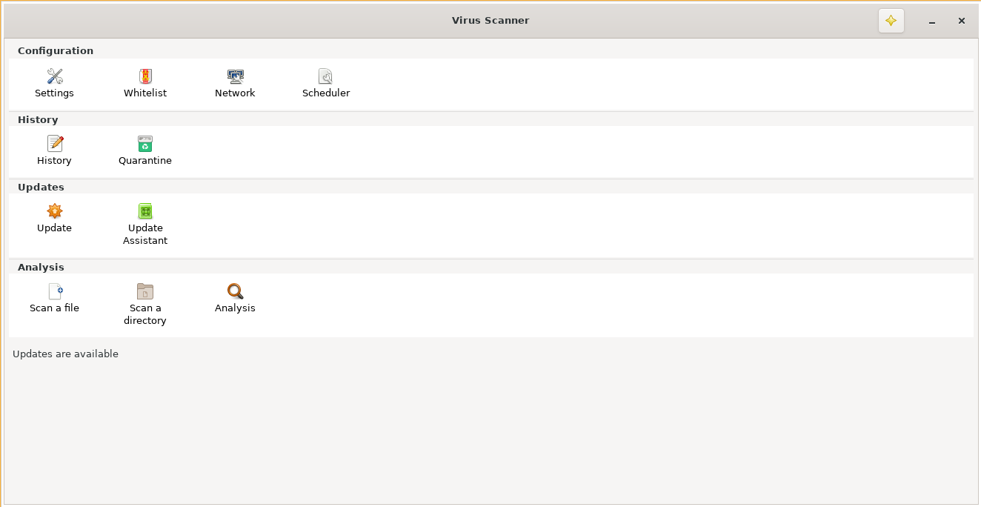This screenshot has height=507, width=981.
Task: Launch the Update Assistant icon
Action: click(145, 211)
